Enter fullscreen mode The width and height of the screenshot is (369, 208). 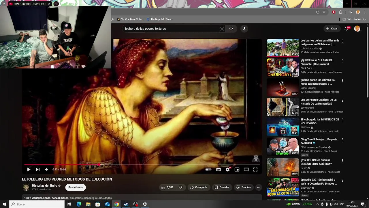[255, 170]
